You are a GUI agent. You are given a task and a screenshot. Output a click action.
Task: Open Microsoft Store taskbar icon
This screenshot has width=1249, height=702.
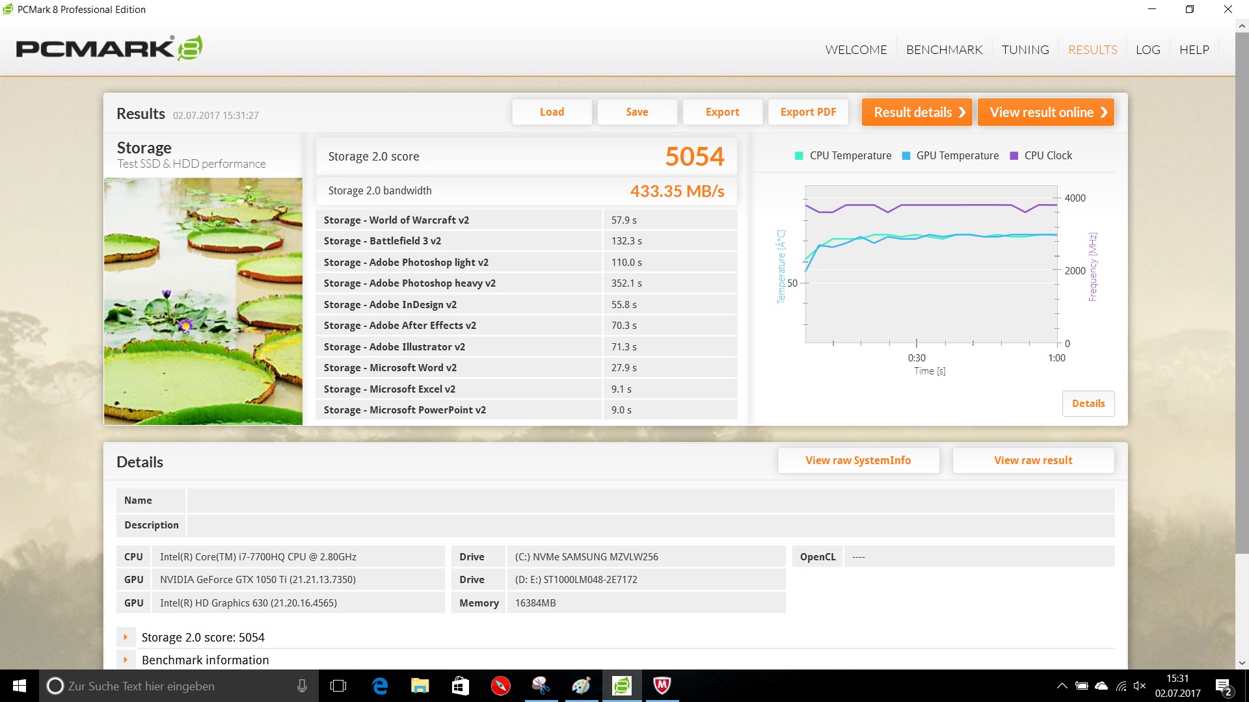pyautogui.click(x=461, y=686)
